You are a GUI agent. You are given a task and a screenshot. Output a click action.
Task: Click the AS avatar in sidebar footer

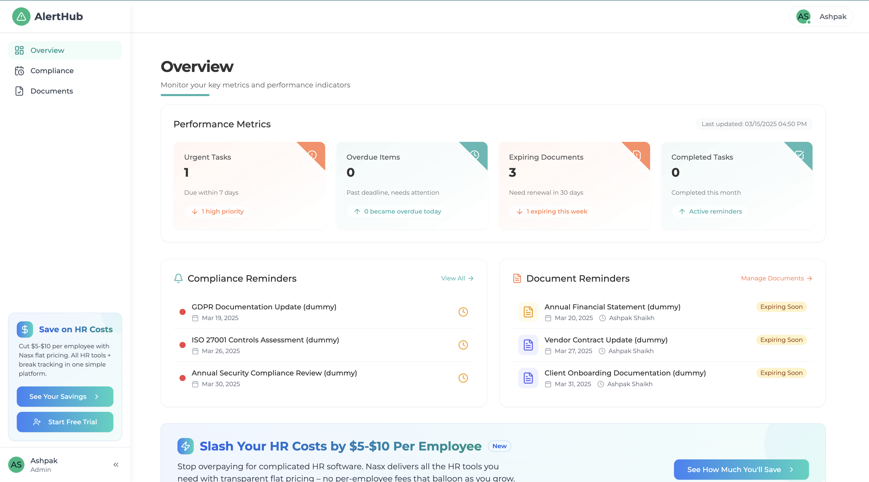(x=16, y=465)
